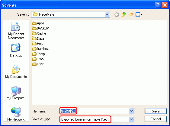170x126 pixels.
Task: Open the View Menu icon
Action: 139,14
